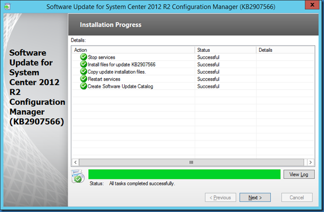Click the green check icon beside Restart services
Image resolution: width=324 pixels, height=212 pixels.
click(84, 79)
